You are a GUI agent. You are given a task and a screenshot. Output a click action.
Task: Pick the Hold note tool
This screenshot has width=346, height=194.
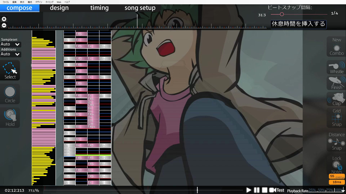click(x=10, y=118)
